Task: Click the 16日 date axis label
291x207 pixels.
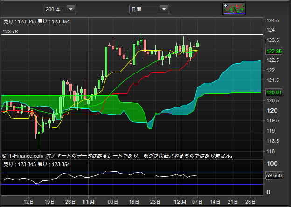Action: tap(134, 202)
